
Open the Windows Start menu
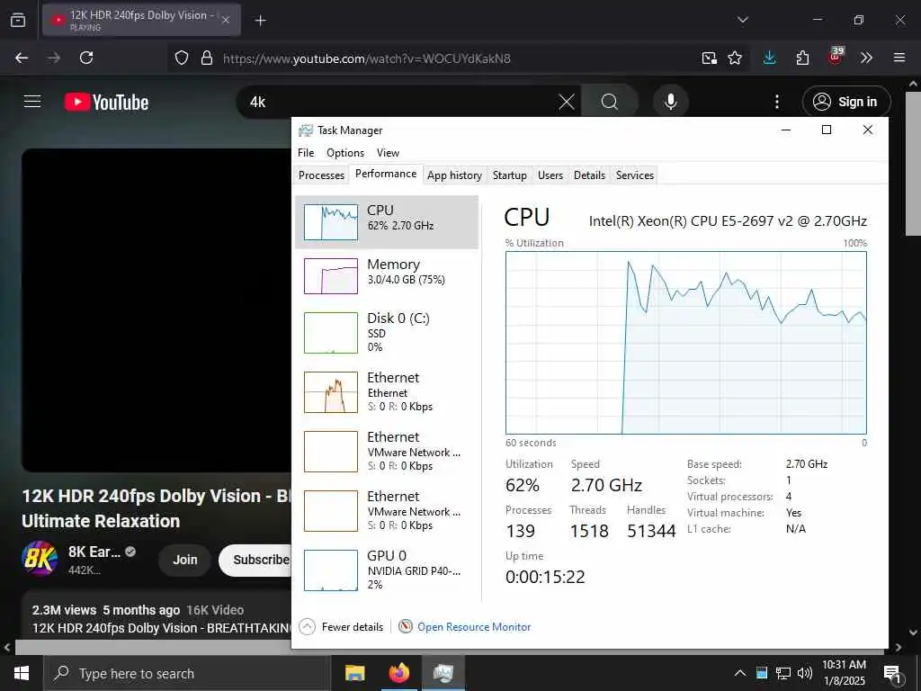[x=22, y=673]
